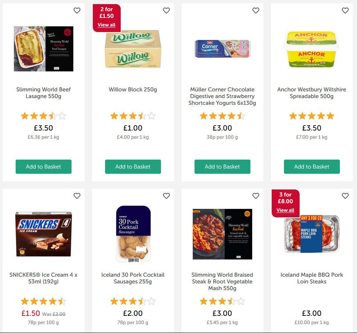Viewport: 357px width, 333px height.
Task: Add Willow Block 250g to basket
Action: pyautogui.click(x=133, y=167)
